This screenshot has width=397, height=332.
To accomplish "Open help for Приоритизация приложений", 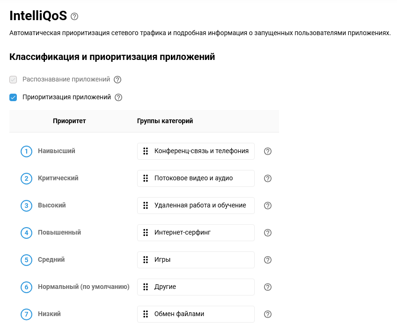I will coord(118,97).
